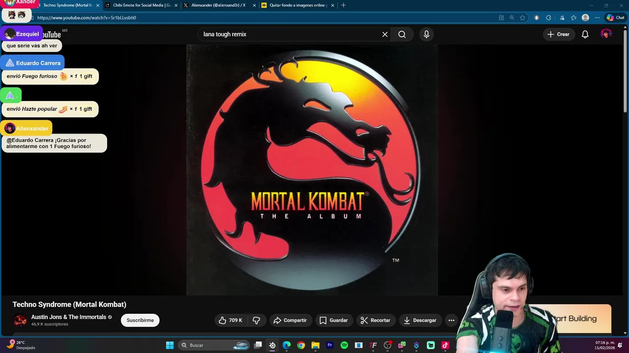
Task: Open Task View on the taskbar
Action: click(258, 345)
